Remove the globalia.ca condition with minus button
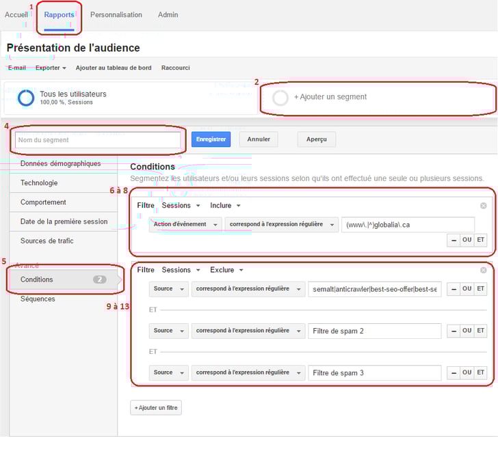The width and height of the screenshot is (498, 464). pyautogui.click(x=454, y=240)
